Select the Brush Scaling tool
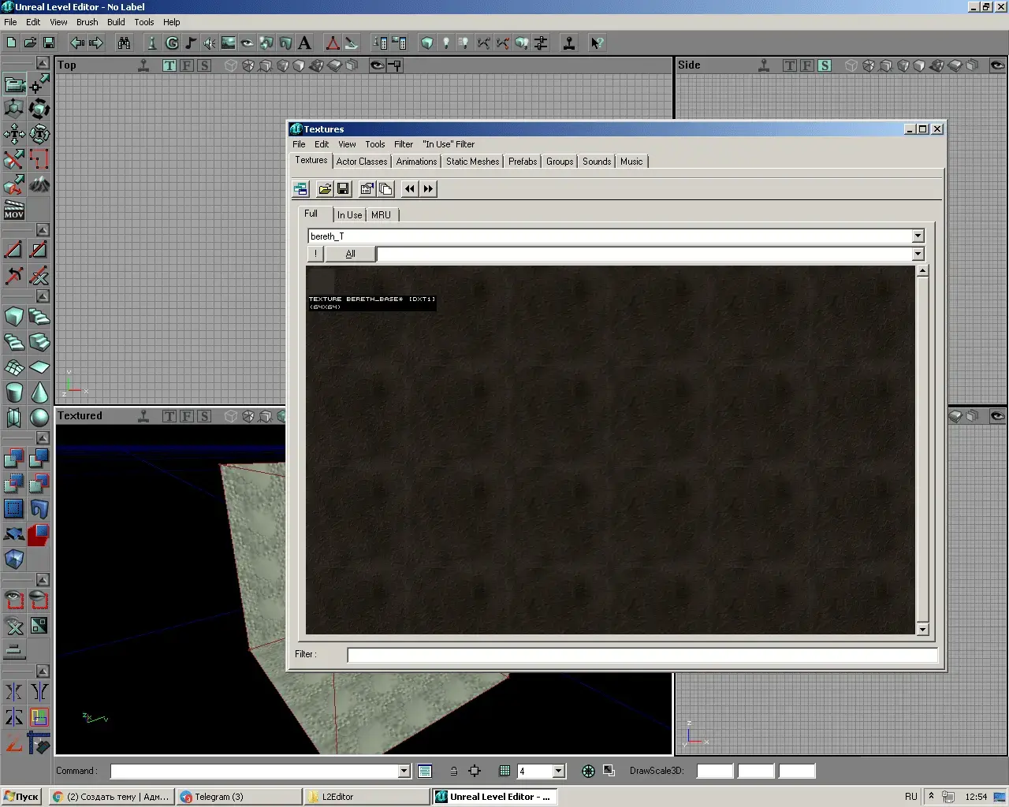 (14, 109)
